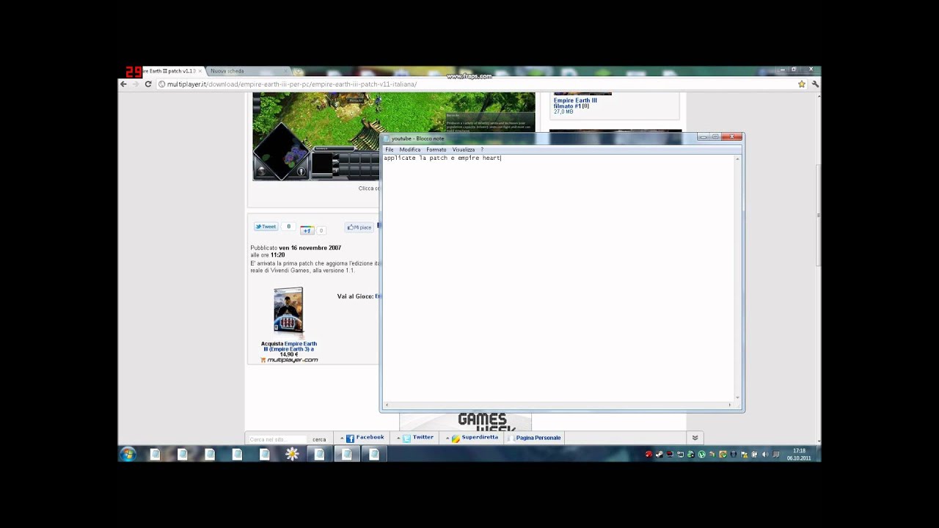The height and width of the screenshot is (528, 939).
Task: Click the cerca search button
Action: point(319,439)
